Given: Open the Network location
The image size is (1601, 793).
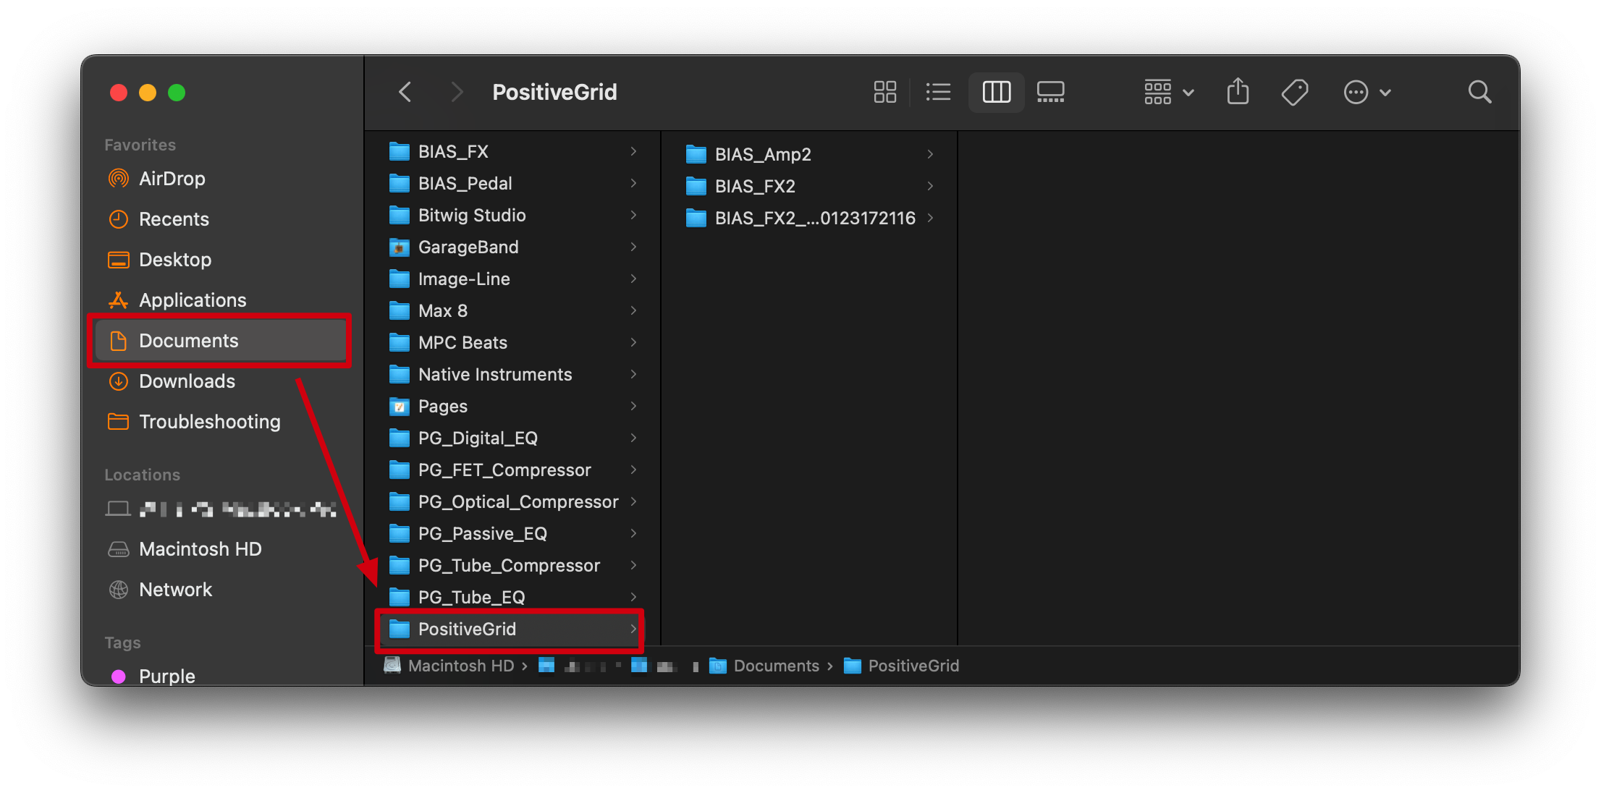Looking at the screenshot, I should (x=175, y=590).
